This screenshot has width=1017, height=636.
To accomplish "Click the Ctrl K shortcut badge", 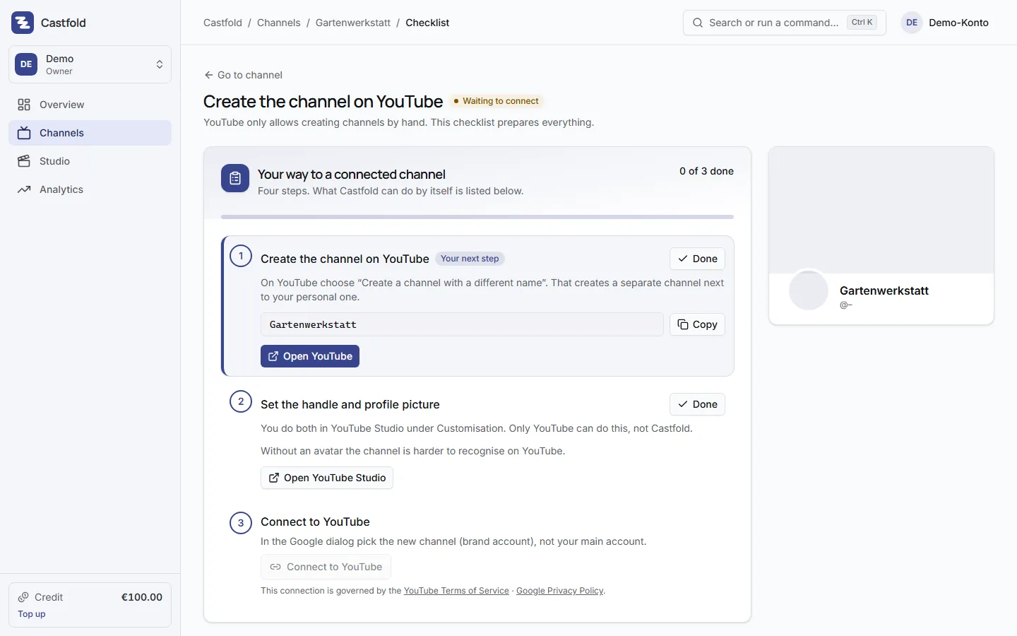I will click(x=862, y=23).
